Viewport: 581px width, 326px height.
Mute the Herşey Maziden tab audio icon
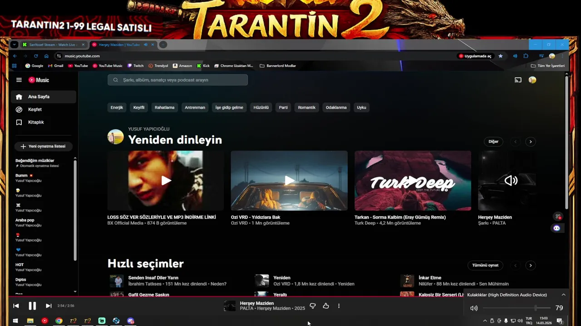click(x=146, y=44)
